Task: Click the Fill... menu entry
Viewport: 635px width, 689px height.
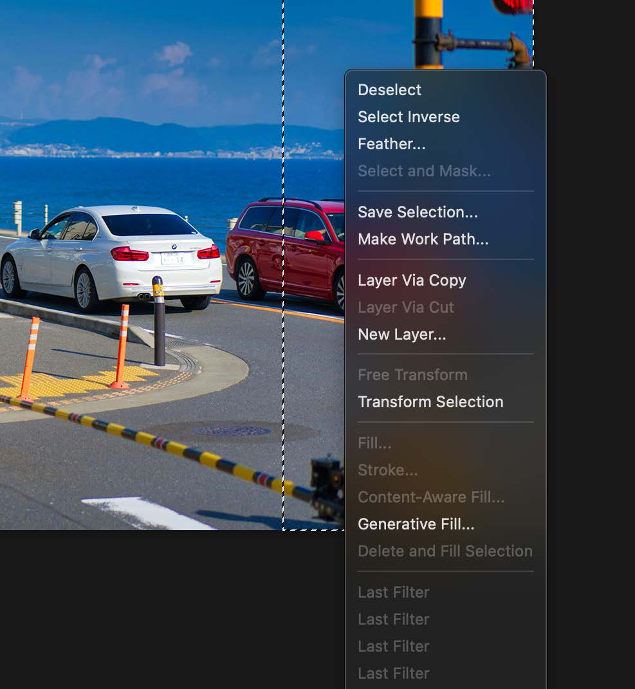Action: point(374,443)
